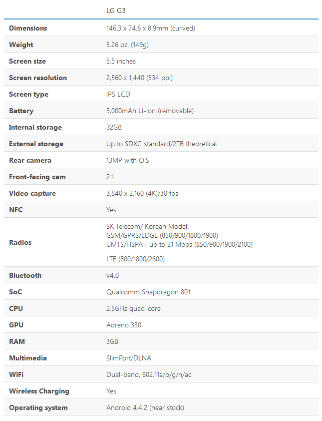Click the External storage row label
Image resolution: width=322 pixels, height=421 pixels.
36,144
